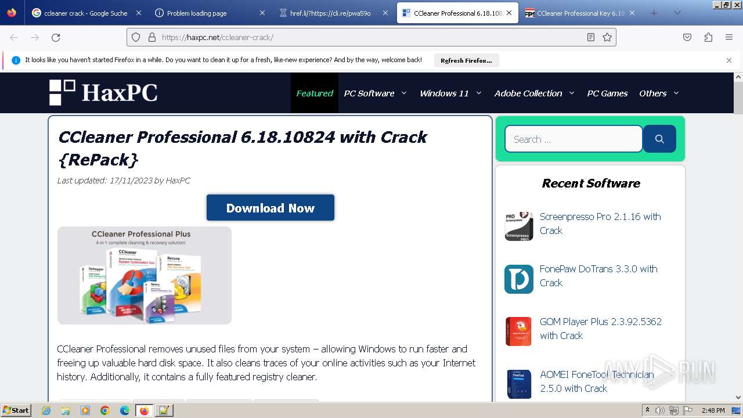Open the Firefox hamburger menu
743x418 pixels.
coord(729,37)
